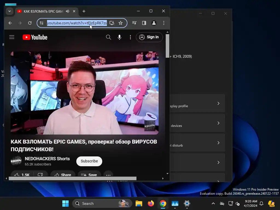
Task: Open NEDOHACKERS Shorts channel avatar
Action: (16, 161)
